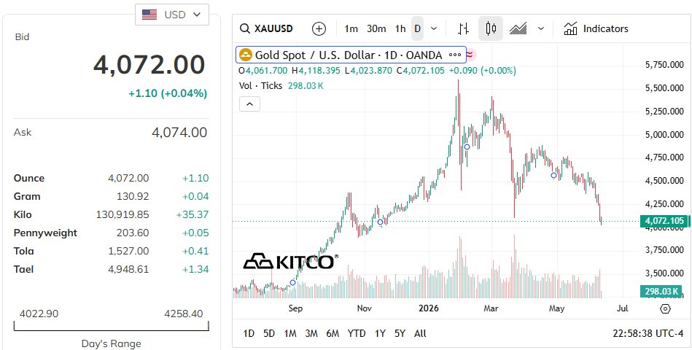Viewport: 692px width, 350px height.
Task: Select the bars chart style icon
Action: pyautogui.click(x=463, y=28)
